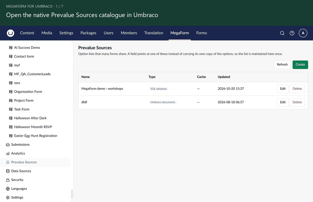The image size is (313, 202).
Task: Select the myf form
Action: pyautogui.click(x=17, y=65)
